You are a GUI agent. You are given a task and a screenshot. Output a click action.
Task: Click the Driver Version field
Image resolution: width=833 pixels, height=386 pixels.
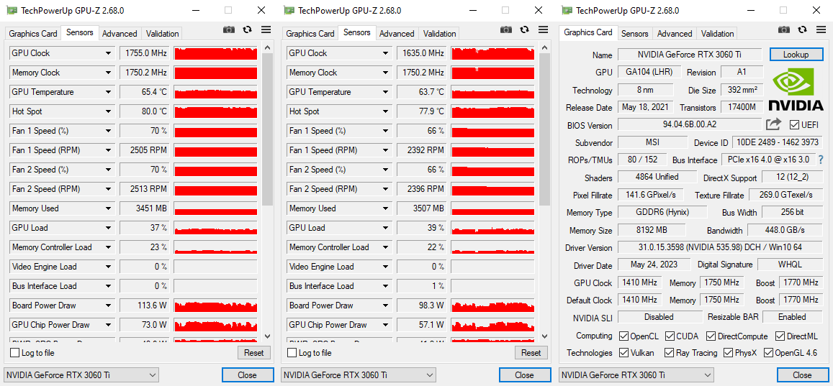(x=721, y=247)
